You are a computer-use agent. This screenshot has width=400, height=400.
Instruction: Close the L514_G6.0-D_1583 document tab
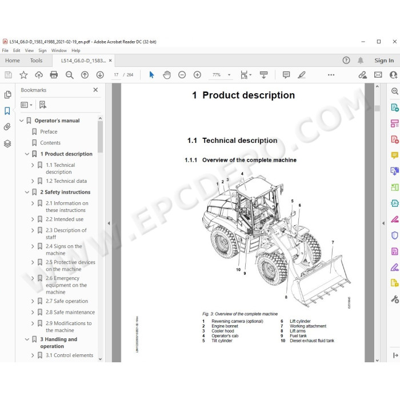110,61
